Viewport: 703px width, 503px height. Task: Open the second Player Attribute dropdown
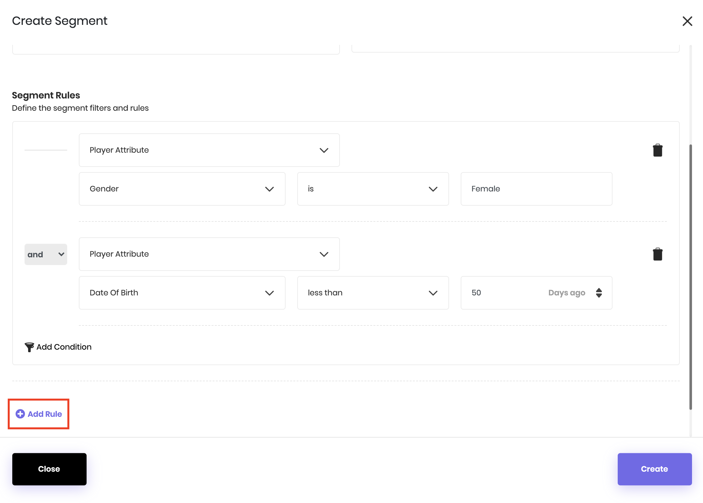209,254
